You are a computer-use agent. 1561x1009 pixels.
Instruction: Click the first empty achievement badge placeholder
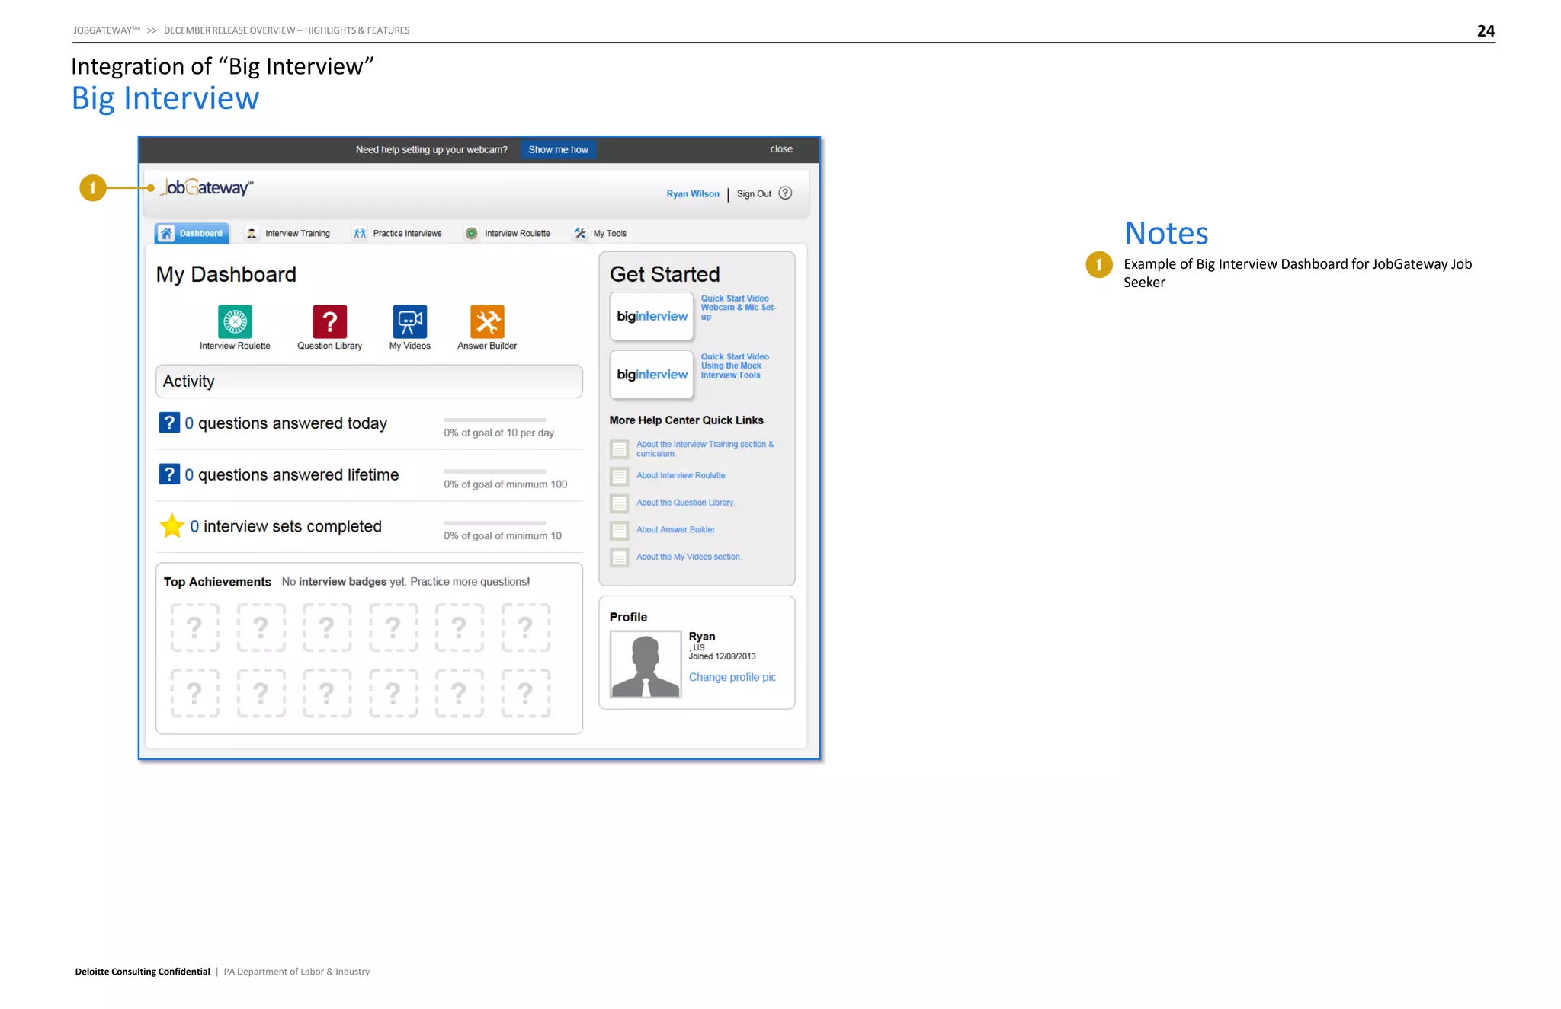[x=195, y=627]
